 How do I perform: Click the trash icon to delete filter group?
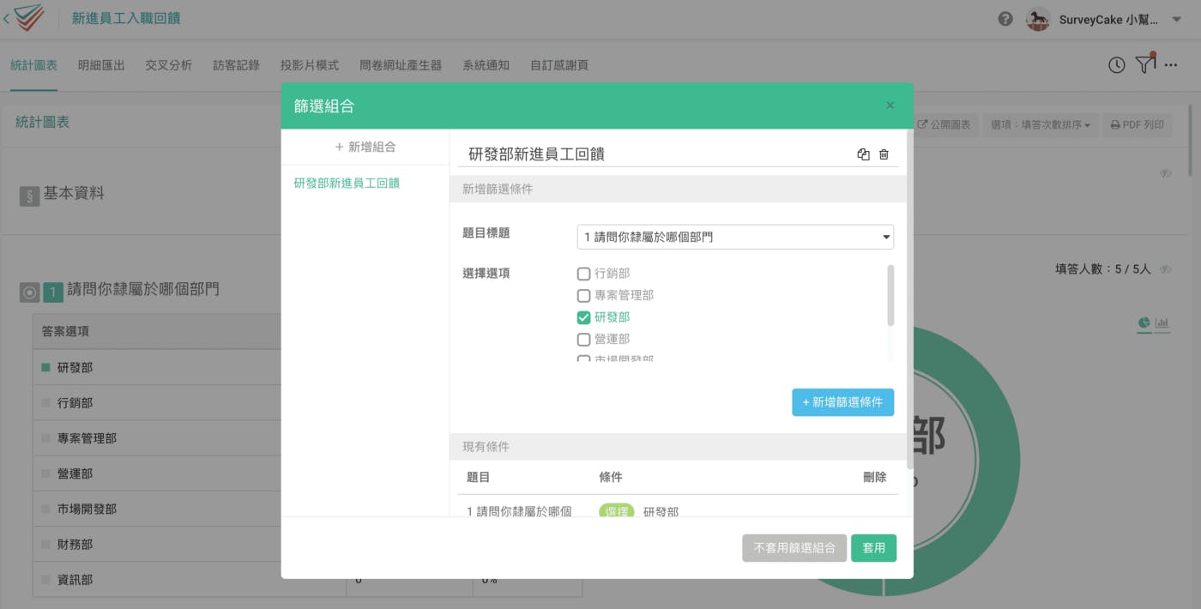point(884,154)
